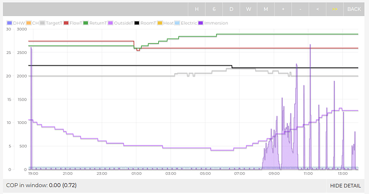Select the H hour view button
This screenshot has height=194, width=369.
[x=196, y=9]
